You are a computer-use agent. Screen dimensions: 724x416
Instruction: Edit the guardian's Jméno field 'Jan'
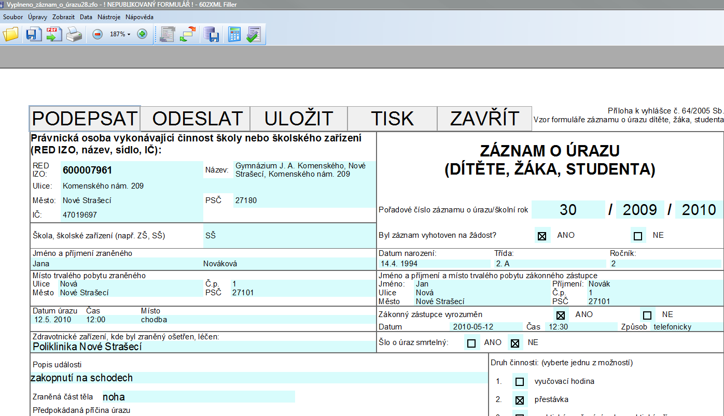482,284
